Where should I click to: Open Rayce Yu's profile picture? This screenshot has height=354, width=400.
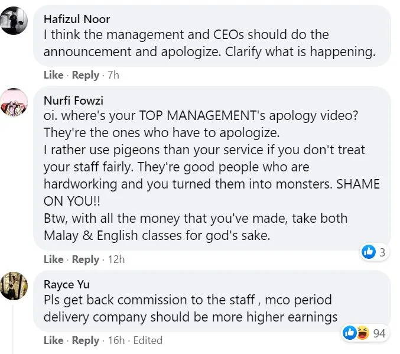14,286
